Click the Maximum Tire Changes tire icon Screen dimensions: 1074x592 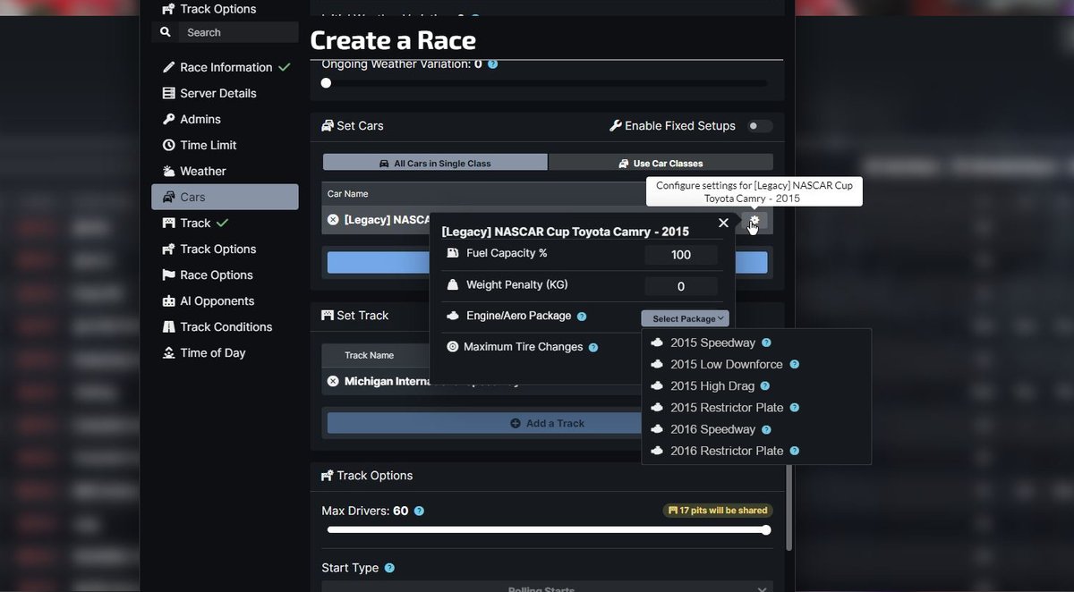(x=452, y=347)
